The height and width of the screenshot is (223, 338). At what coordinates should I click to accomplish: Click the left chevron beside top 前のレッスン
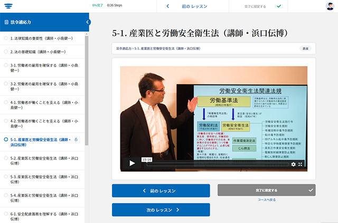click(x=168, y=6)
